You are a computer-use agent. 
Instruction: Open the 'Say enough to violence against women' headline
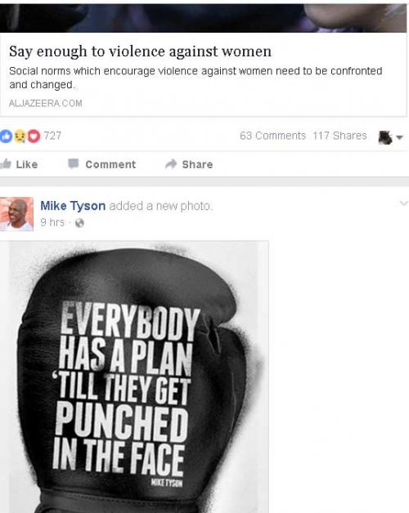[140, 51]
